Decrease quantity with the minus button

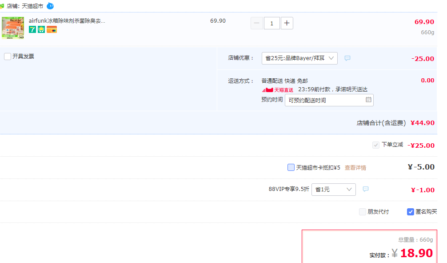(256, 23)
